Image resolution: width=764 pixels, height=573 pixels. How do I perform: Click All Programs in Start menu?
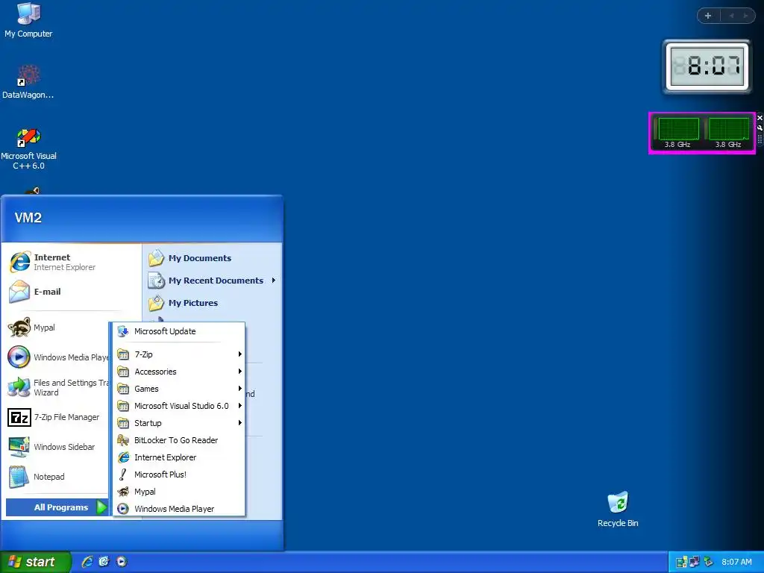57,507
